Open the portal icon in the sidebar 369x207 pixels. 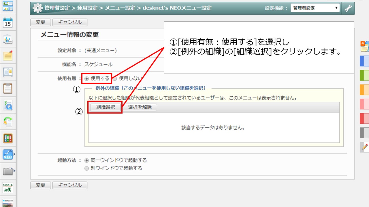tap(8, 5)
